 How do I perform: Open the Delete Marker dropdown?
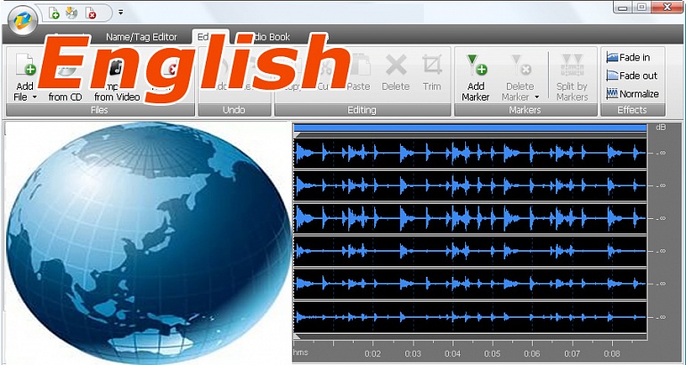[537, 97]
